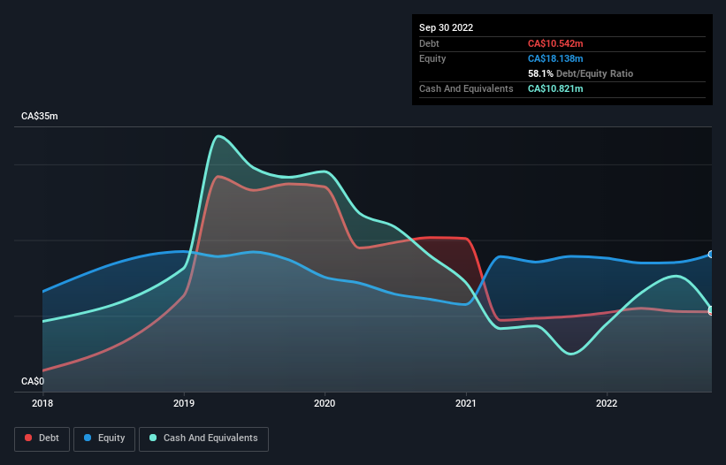Toggle the Debt series legend button

click(x=42, y=438)
